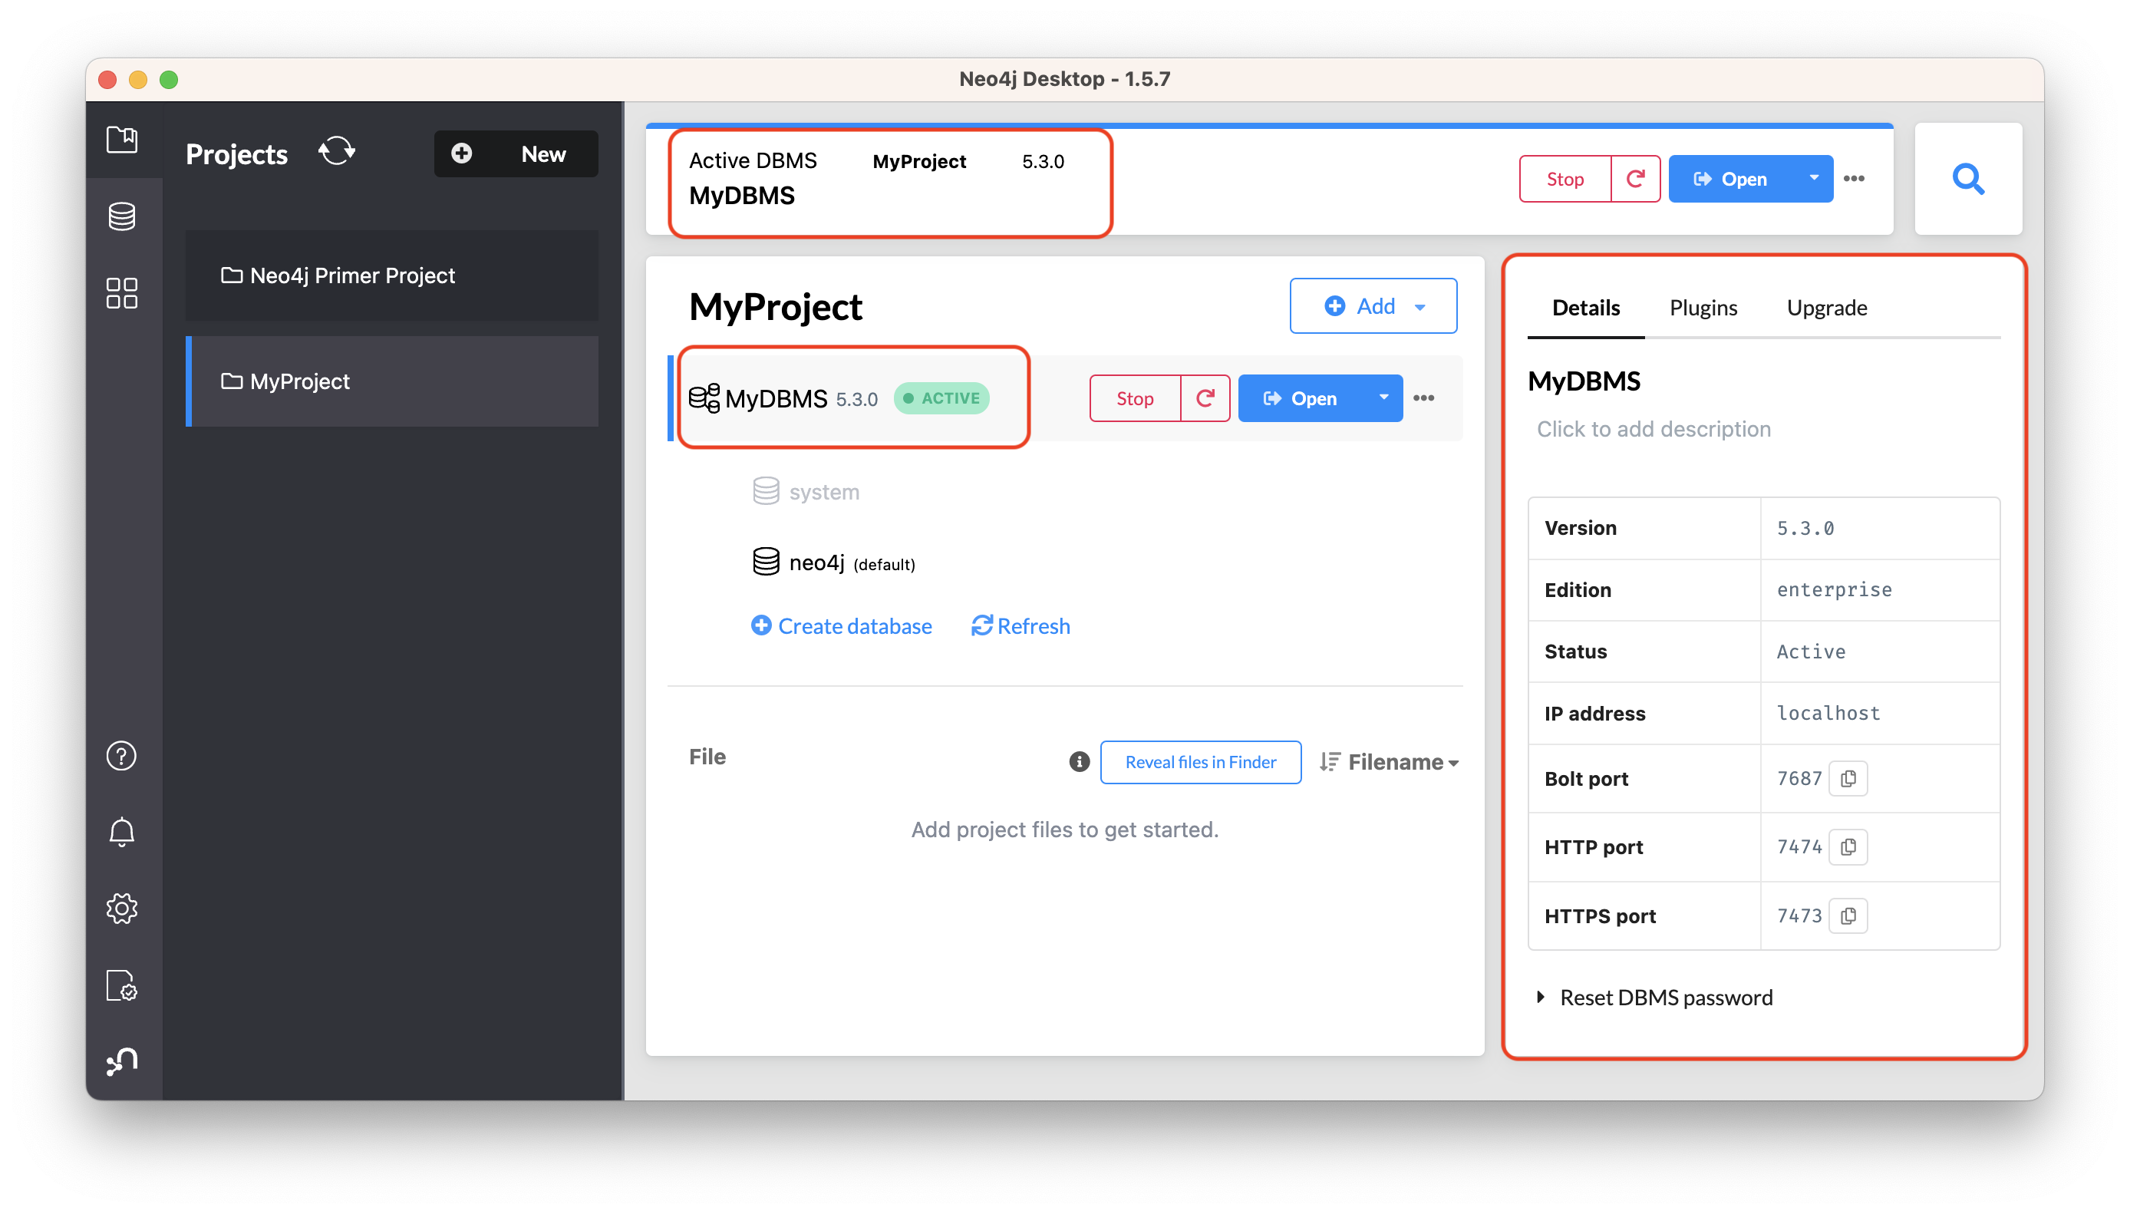
Task: Open the Projects sidebar icon
Action: (122, 139)
